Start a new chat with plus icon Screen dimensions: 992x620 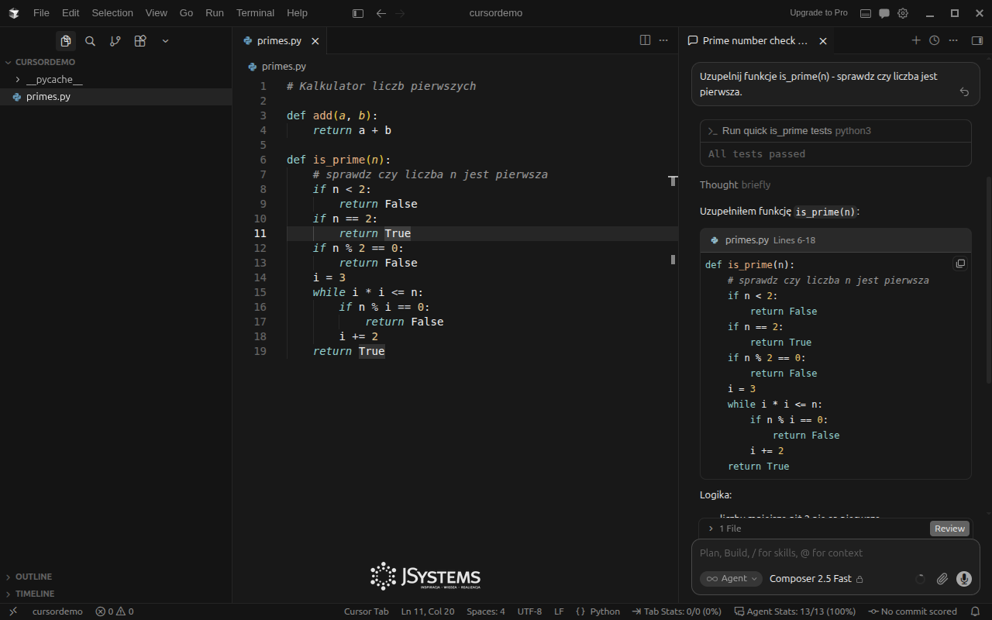(x=916, y=40)
